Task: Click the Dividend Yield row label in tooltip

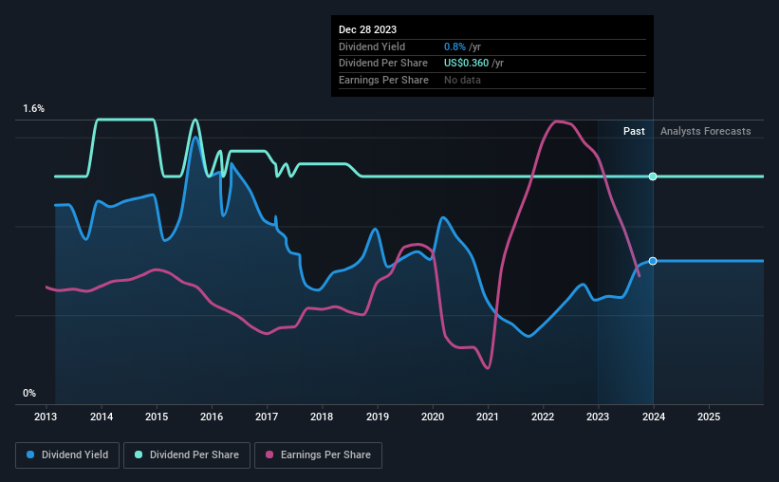Action: coord(372,46)
